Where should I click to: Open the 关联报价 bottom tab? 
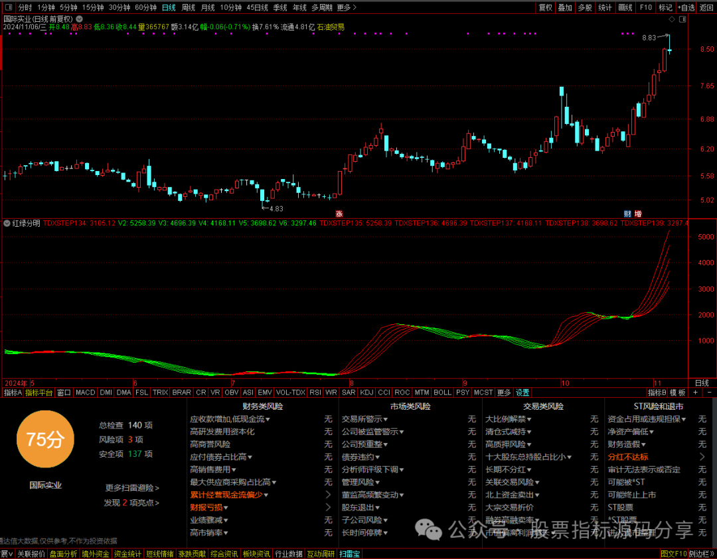(31, 554)
